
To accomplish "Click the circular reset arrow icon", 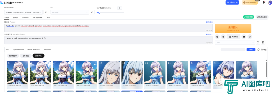I will [x=250, y=37].
